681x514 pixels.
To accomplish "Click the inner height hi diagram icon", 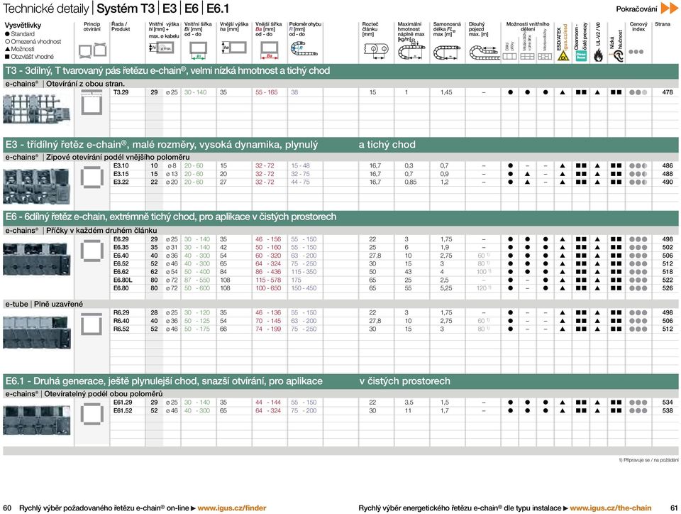I will 162,48.
